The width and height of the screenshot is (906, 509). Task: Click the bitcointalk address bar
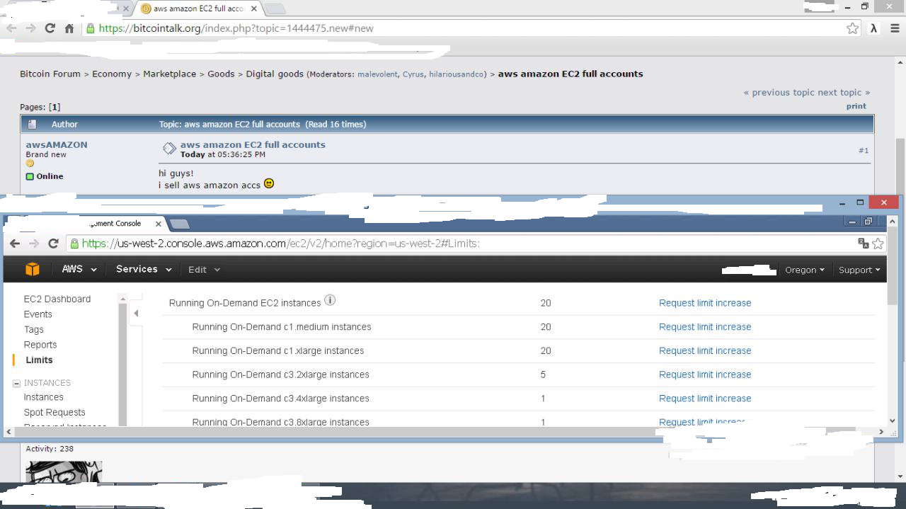pyautogui.click(x=471, y=28)
